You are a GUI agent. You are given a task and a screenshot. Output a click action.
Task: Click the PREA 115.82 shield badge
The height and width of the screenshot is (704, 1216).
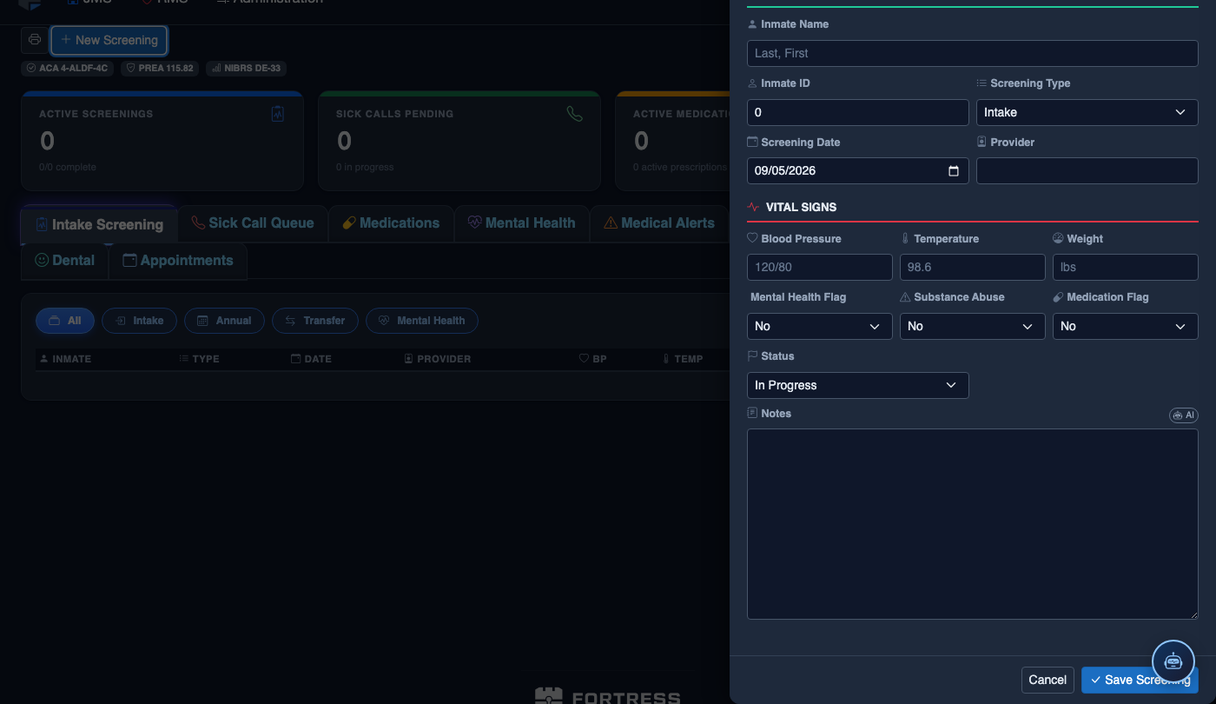[x=161, y=68]
